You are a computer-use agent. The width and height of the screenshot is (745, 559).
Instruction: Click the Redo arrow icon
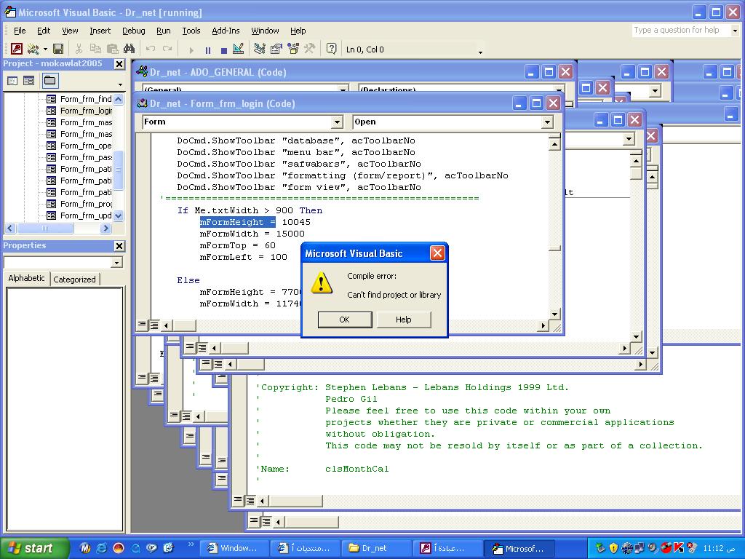167,49
